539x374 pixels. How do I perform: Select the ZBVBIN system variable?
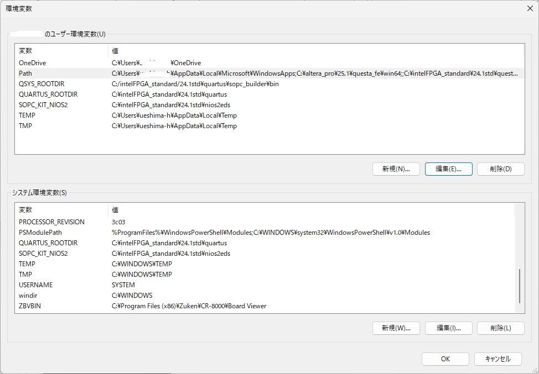[265, 305]
